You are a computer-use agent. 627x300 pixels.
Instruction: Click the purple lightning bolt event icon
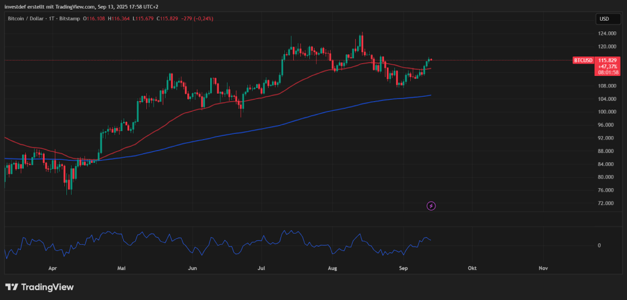tap(431, 206)
